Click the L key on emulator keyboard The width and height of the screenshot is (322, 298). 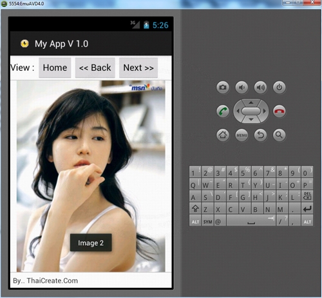point(295,196)
